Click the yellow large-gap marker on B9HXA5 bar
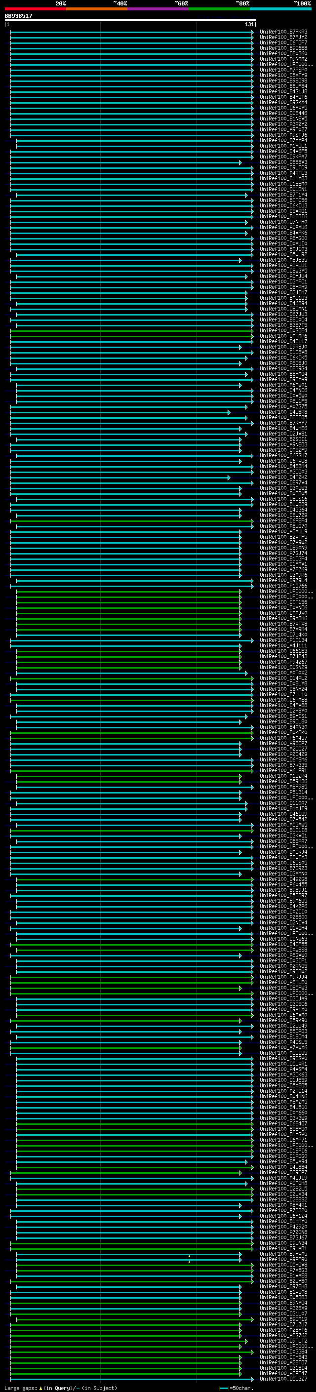This screenshot has width=316, height=1392. click(189, 1256)
